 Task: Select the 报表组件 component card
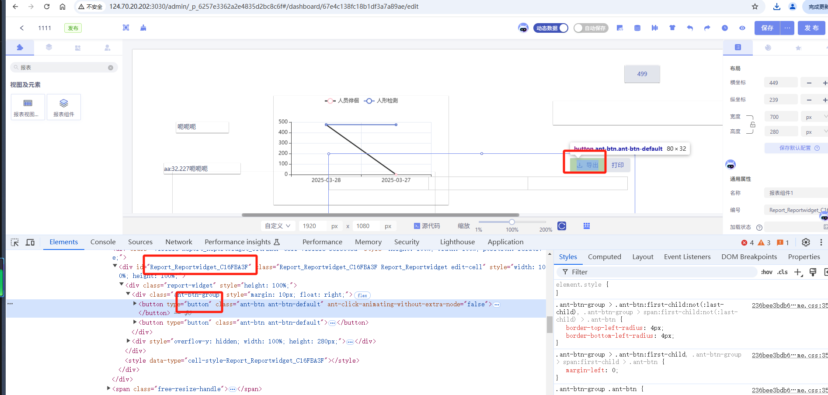(64, 107)
